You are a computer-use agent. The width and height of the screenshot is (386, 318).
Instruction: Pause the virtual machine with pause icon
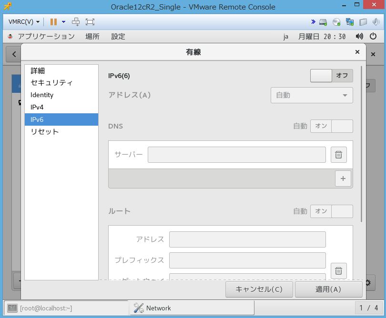[53, 22]
